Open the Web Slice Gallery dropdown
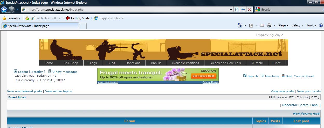Image resolution: width=324 pixels, height=128 pixels. 62,18
